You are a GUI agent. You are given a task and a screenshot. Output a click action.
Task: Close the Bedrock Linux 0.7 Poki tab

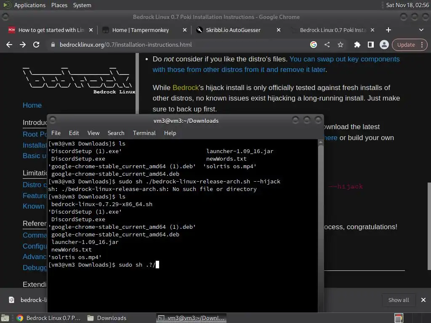372,30
